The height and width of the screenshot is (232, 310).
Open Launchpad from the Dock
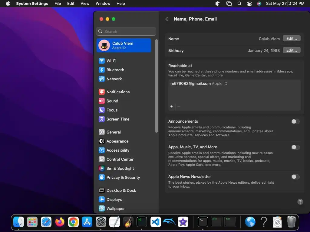pyautogui.click(x=32, y=222)
